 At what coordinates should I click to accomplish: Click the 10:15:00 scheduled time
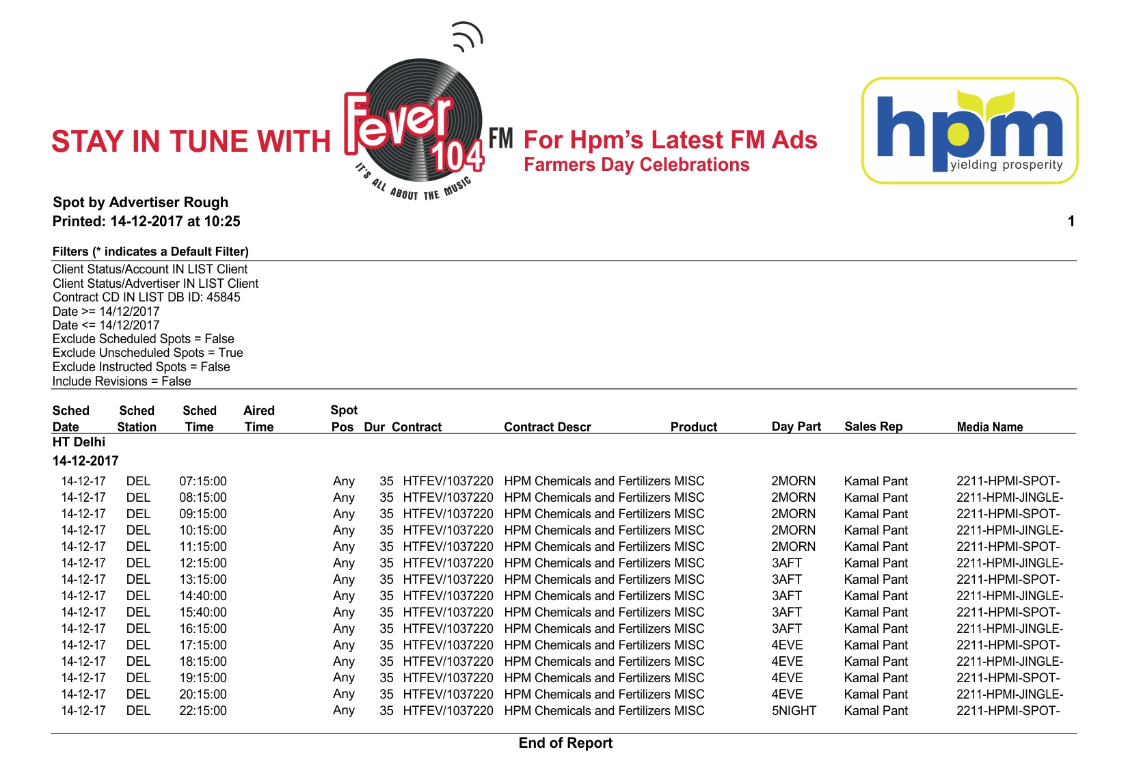pyautogui.click(x=203, y=530)
